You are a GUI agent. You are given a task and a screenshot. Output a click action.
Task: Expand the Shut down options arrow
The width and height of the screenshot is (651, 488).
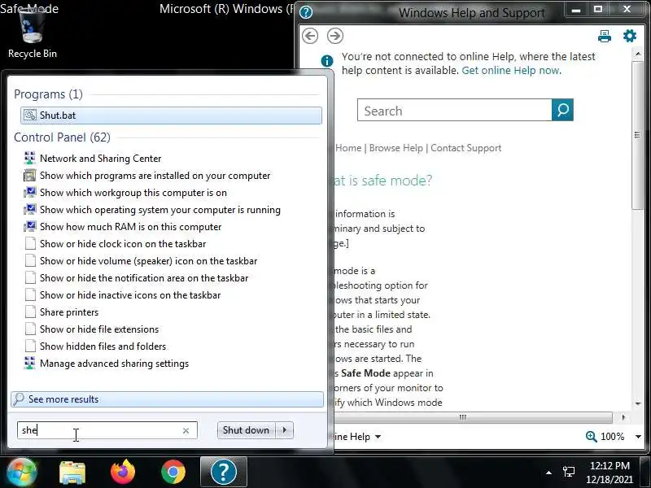coord(284,430)
